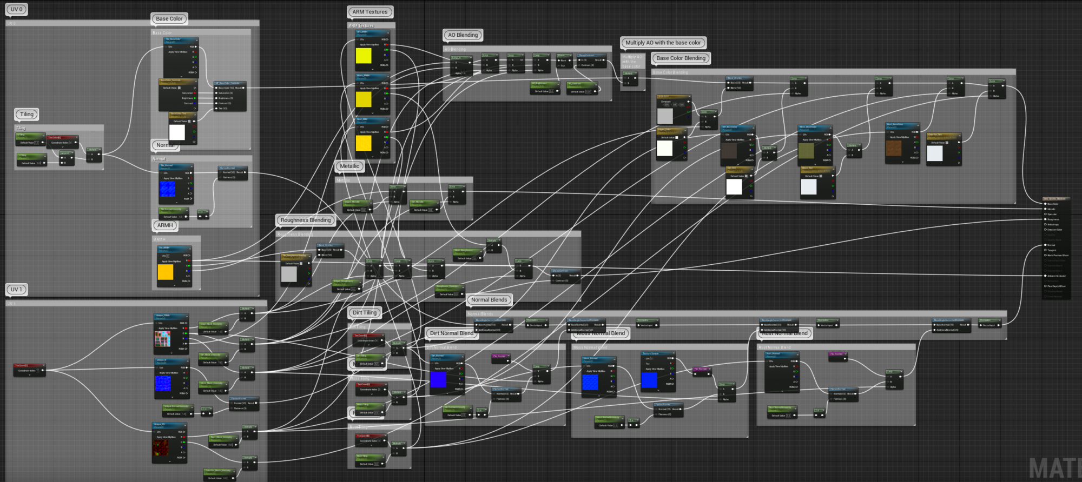Click the Base Color input pin on the material output node

(x=1045, y=204)
